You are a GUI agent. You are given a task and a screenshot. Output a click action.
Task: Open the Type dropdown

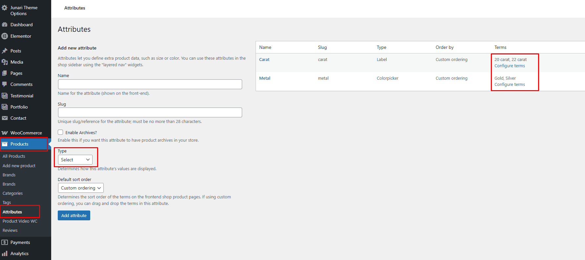tap(75, 160)
